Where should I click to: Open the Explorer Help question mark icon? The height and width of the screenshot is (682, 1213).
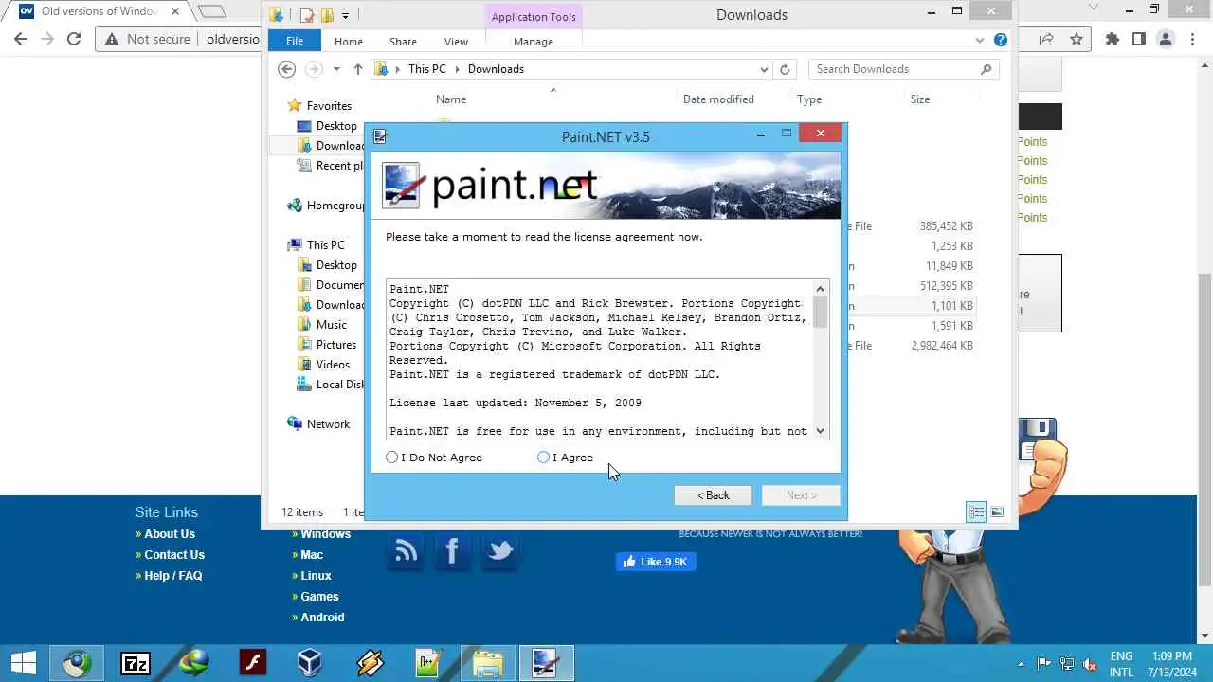(1001, 41)
